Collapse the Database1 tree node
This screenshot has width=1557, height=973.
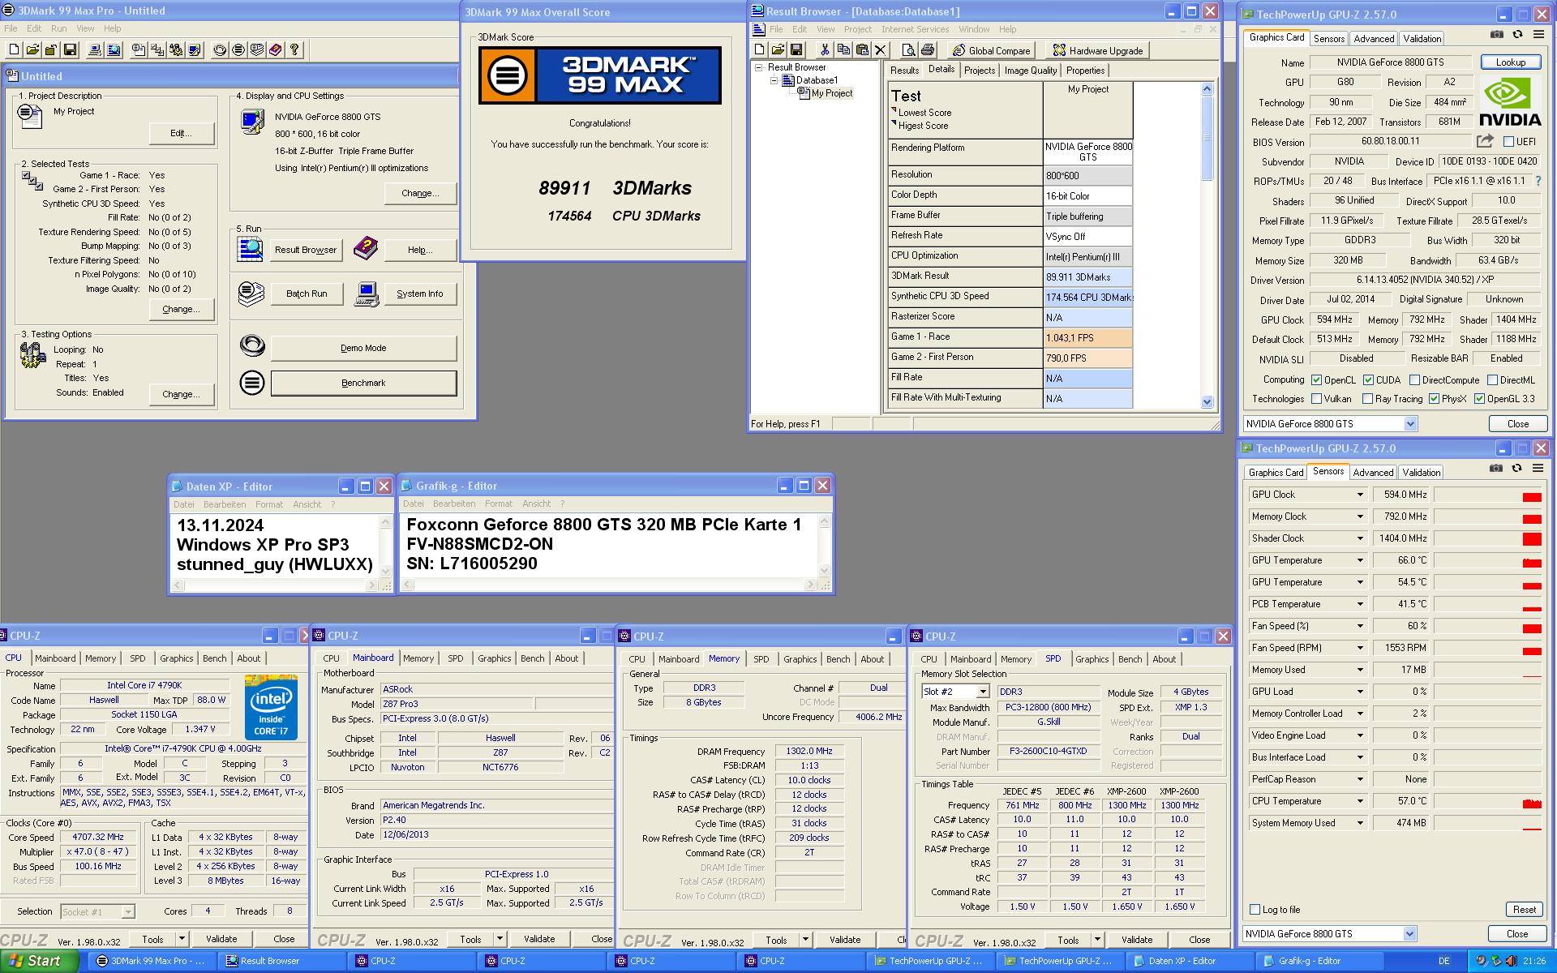point(773,80)
